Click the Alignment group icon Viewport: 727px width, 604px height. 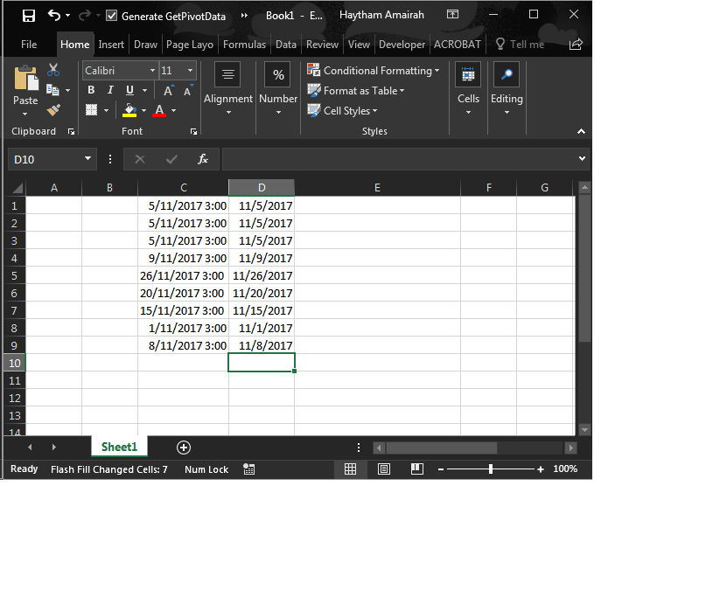point(227,74)
